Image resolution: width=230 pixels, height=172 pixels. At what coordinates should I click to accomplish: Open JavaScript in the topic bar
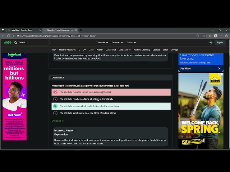click(111, 50)
